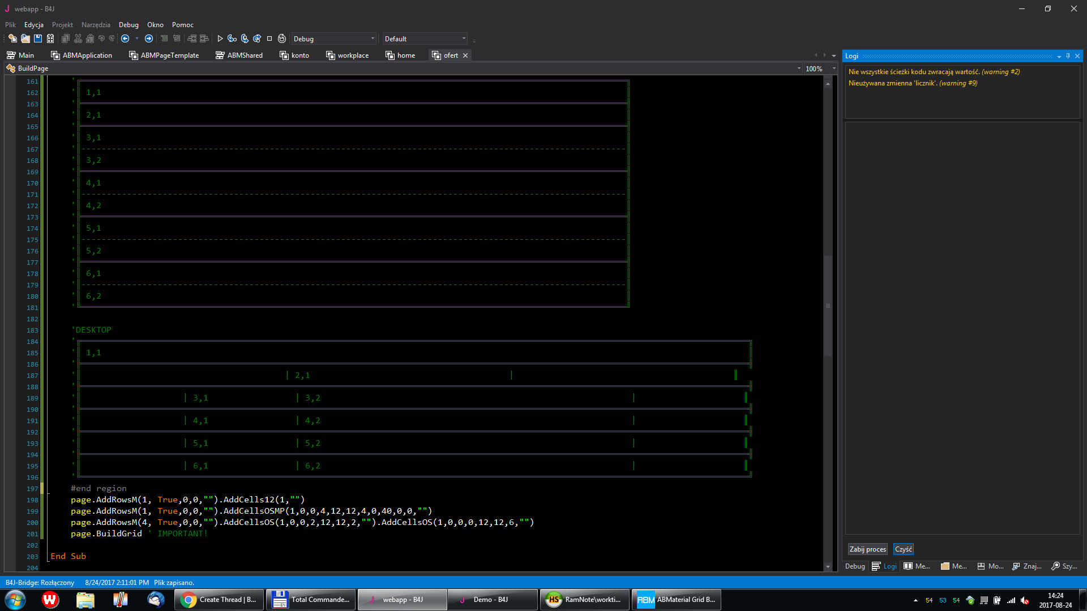The width and height of the screenshot is (1087, 611).
Task: Click the Navigate Forward arrow icon
Action: click(149, 38)
